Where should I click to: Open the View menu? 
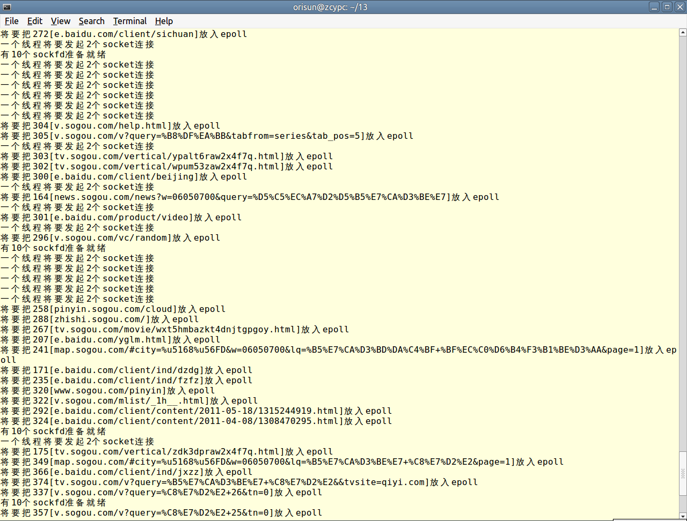[x=61, y=21]
